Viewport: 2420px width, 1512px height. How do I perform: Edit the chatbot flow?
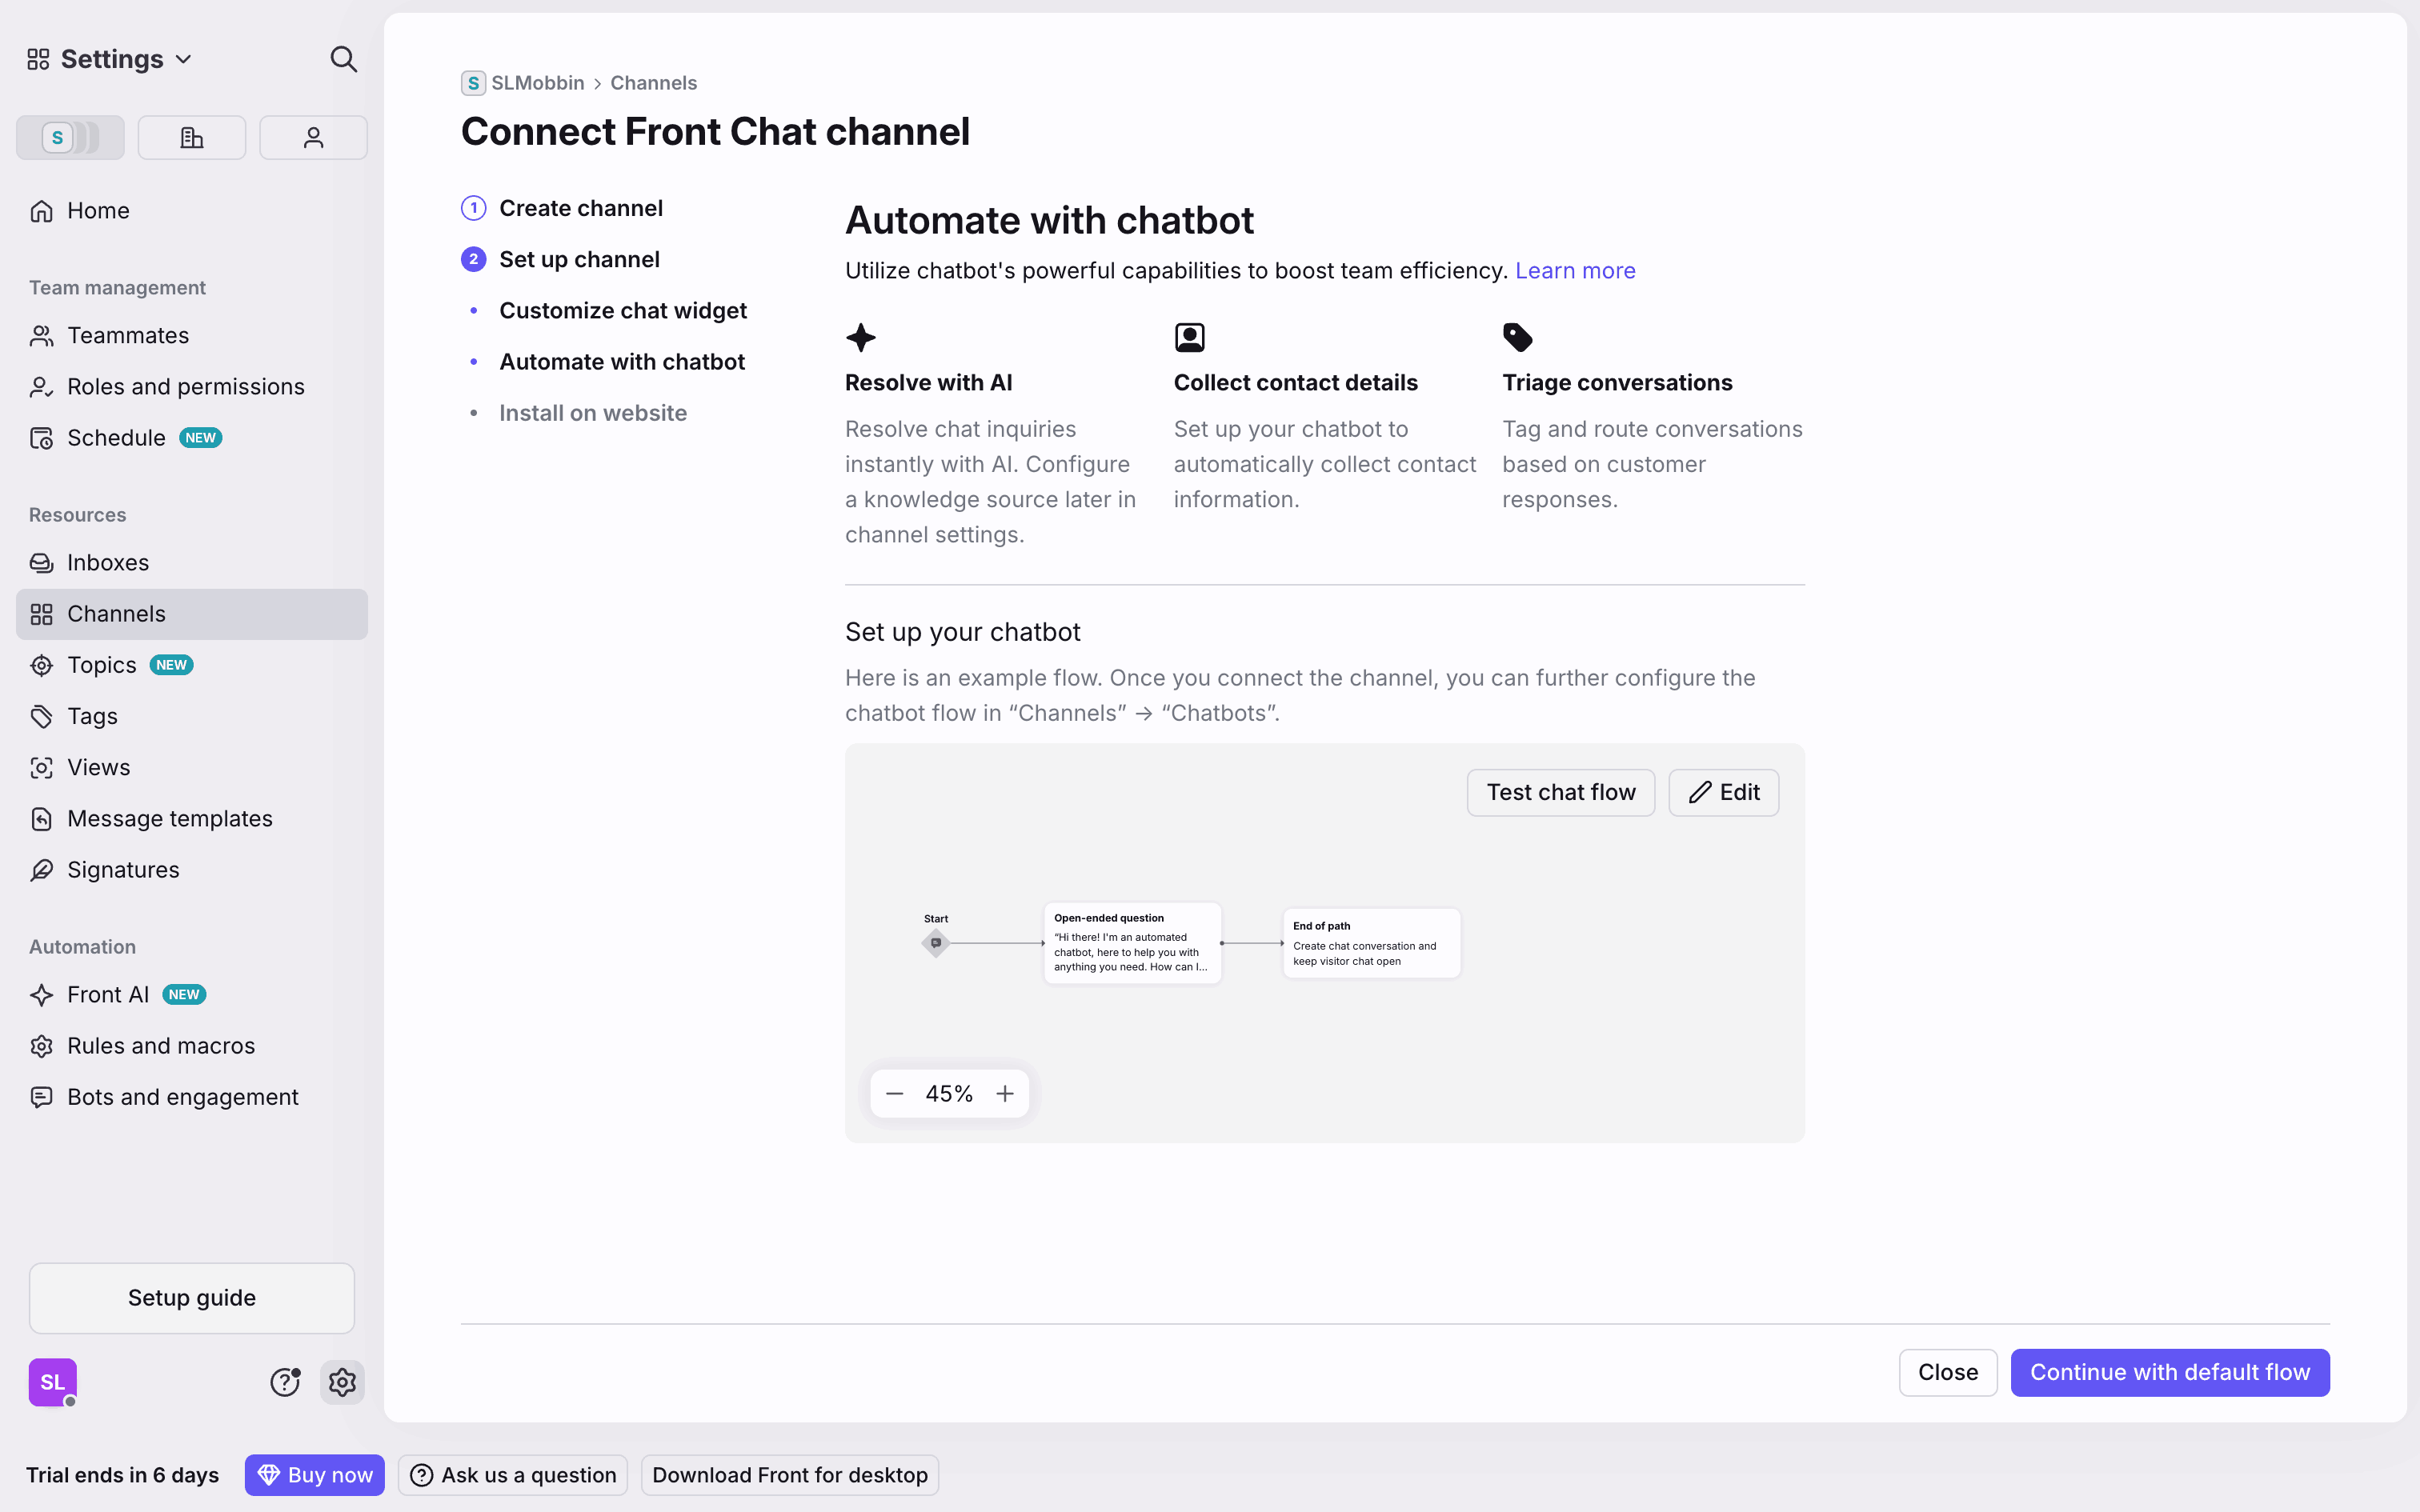[x=1723, y=793]
